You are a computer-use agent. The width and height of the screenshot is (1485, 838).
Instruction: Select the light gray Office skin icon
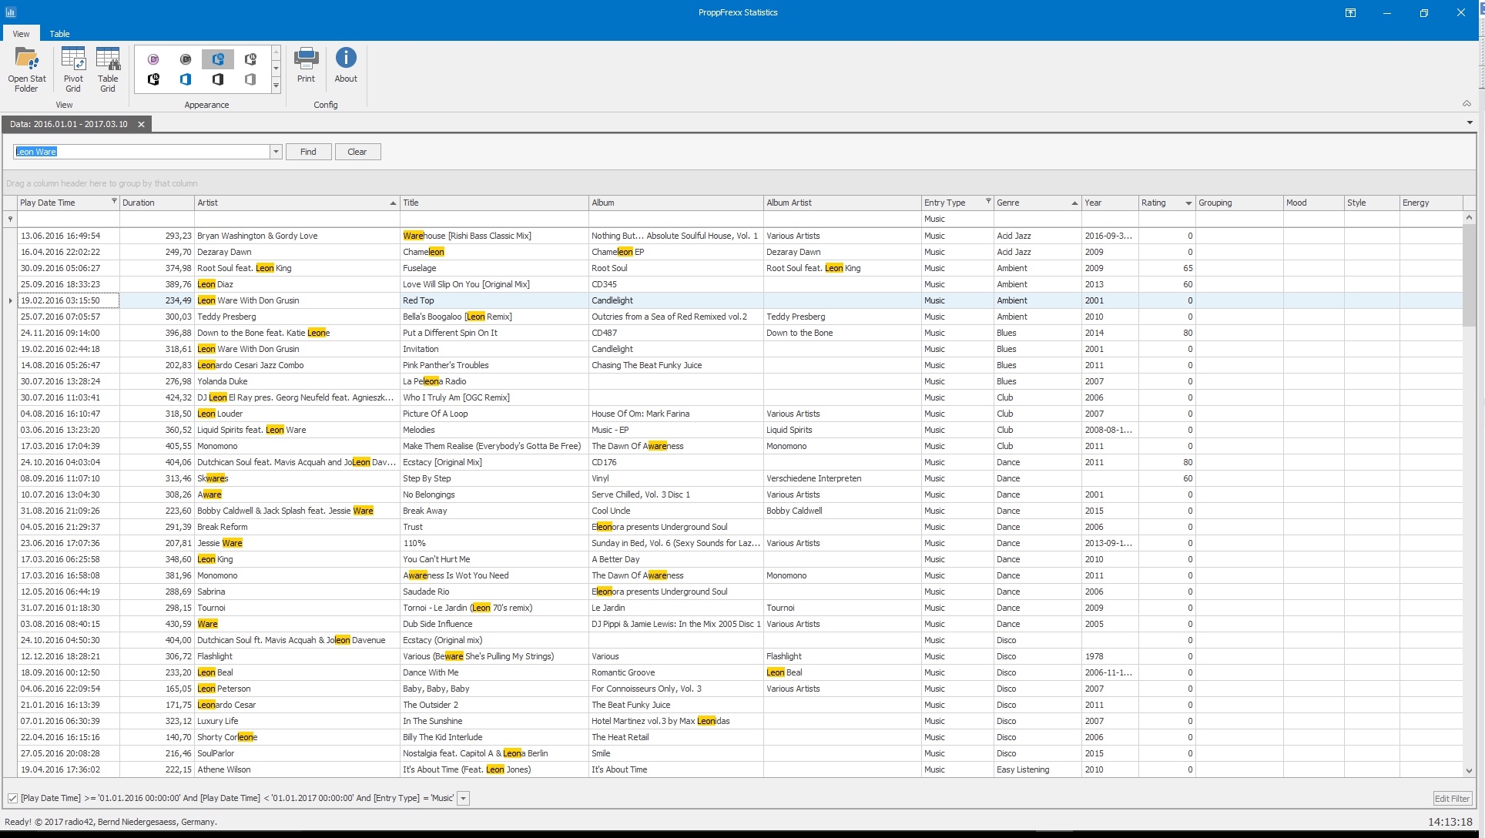[x=250, y=79]
